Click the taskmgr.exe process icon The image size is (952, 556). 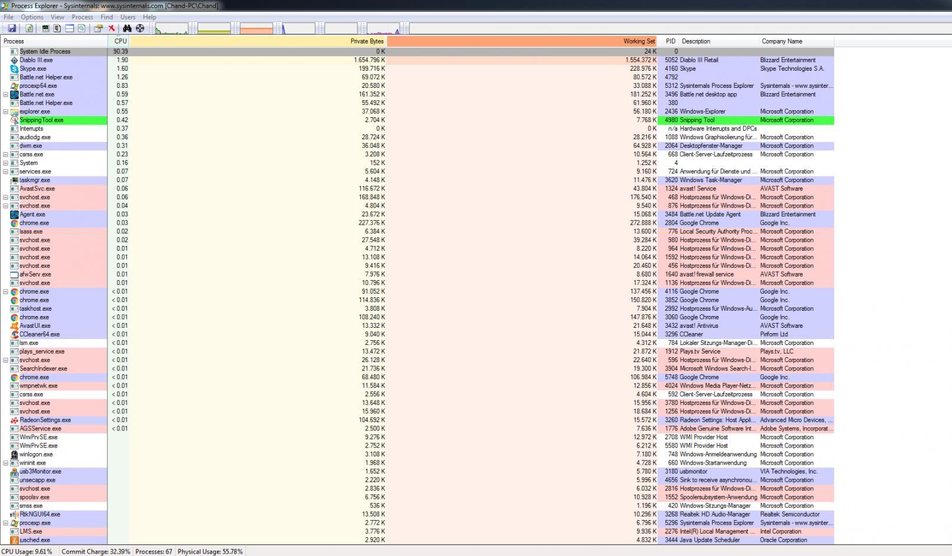pyautogui.click(x=15, y=180)
